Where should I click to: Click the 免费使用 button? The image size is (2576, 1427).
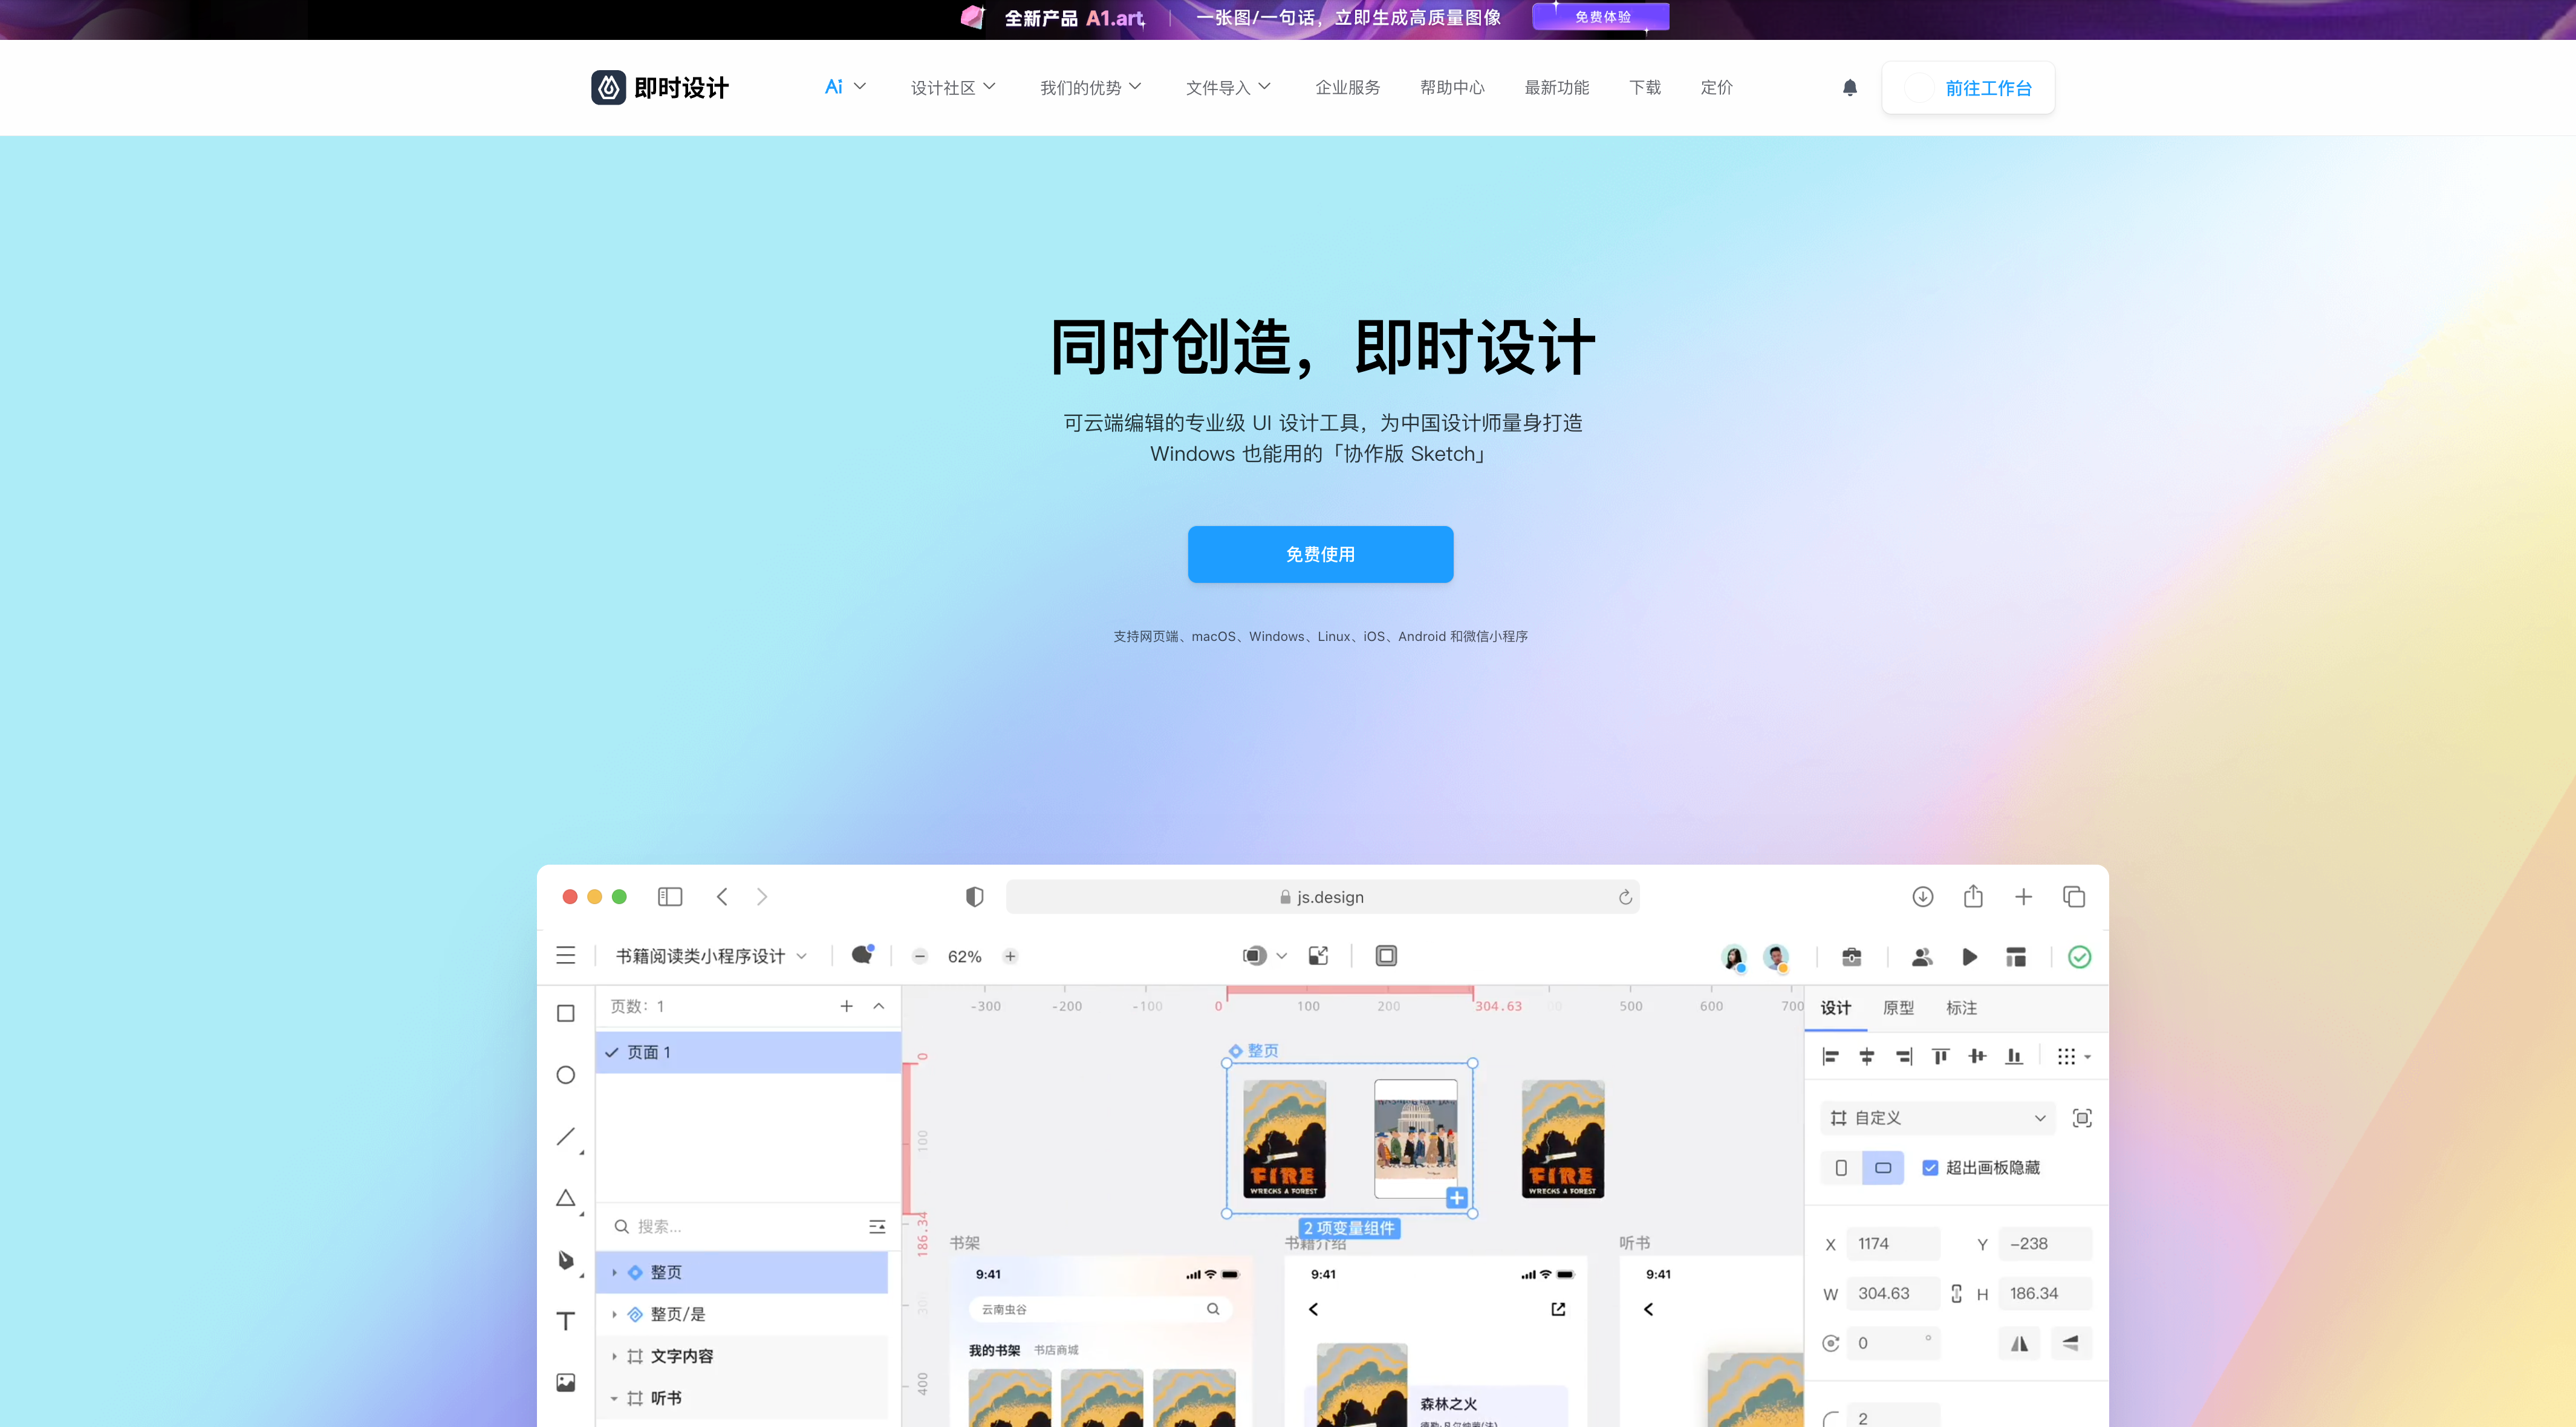(x=1320, y=554)
